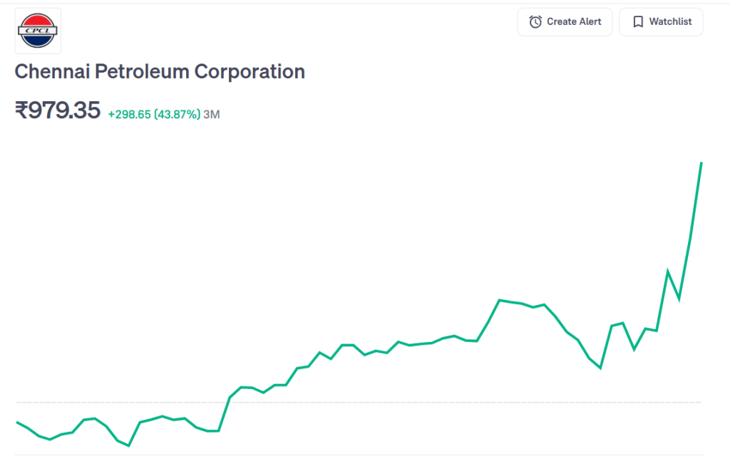Viewport: 730px width, 461px height.
Task: Click the chart line's starting point at left
Action: tap(16, 422)
